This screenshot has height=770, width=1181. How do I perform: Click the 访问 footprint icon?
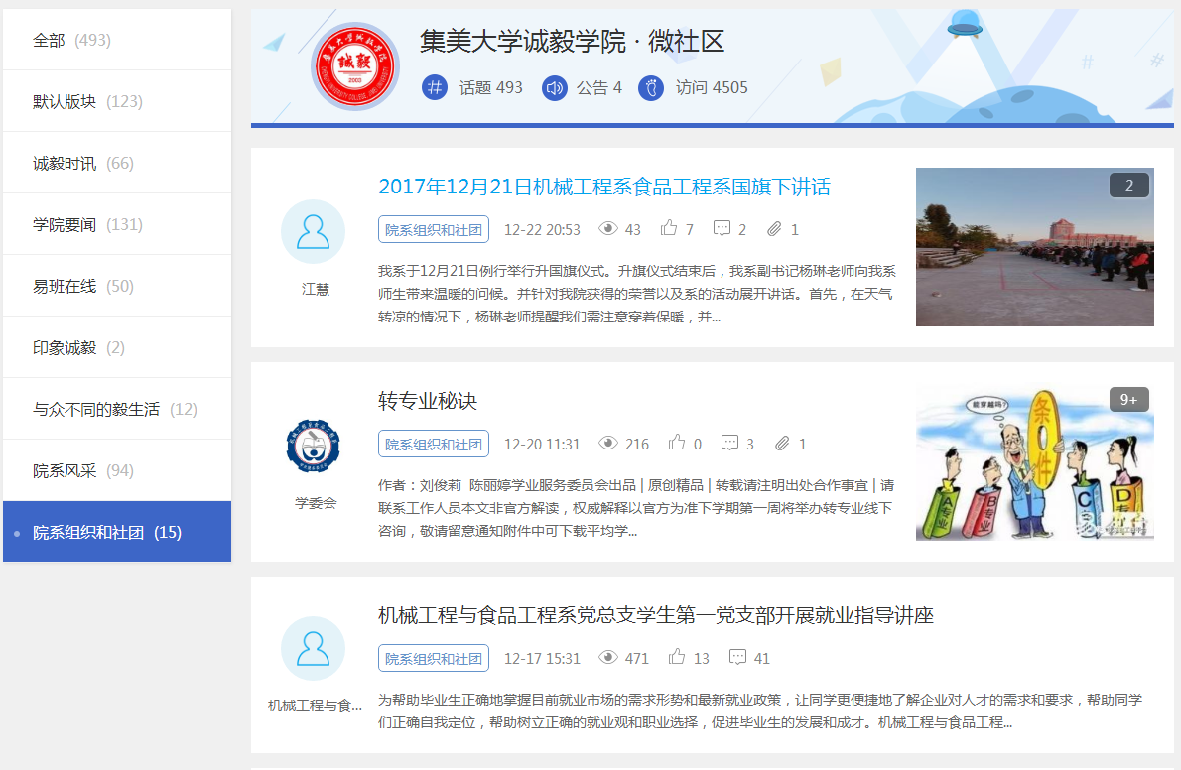pos(651,87)
